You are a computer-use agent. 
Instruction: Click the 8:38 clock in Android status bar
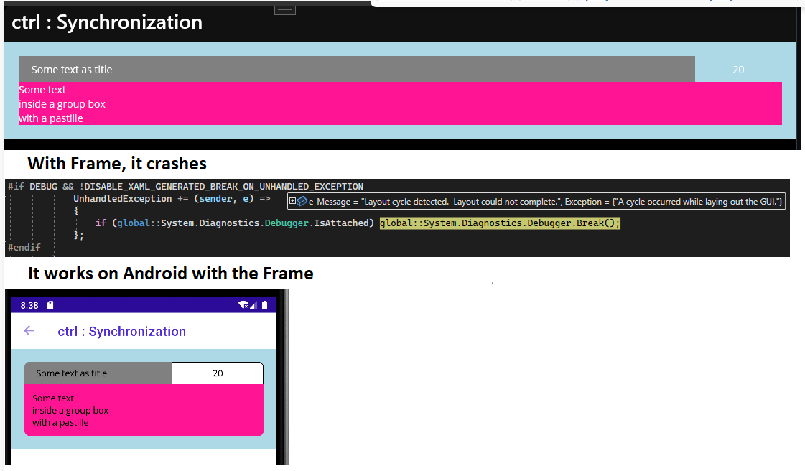[29, 305]
